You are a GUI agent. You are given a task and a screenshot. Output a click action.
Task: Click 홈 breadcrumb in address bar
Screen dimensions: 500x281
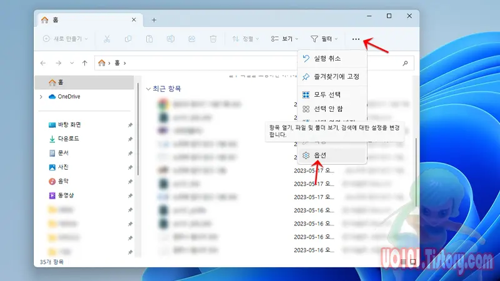[x=117, y=63]
